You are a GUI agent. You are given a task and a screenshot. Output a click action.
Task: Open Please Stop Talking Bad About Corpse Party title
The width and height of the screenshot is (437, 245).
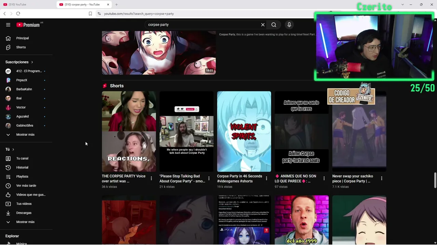[182, 179]
